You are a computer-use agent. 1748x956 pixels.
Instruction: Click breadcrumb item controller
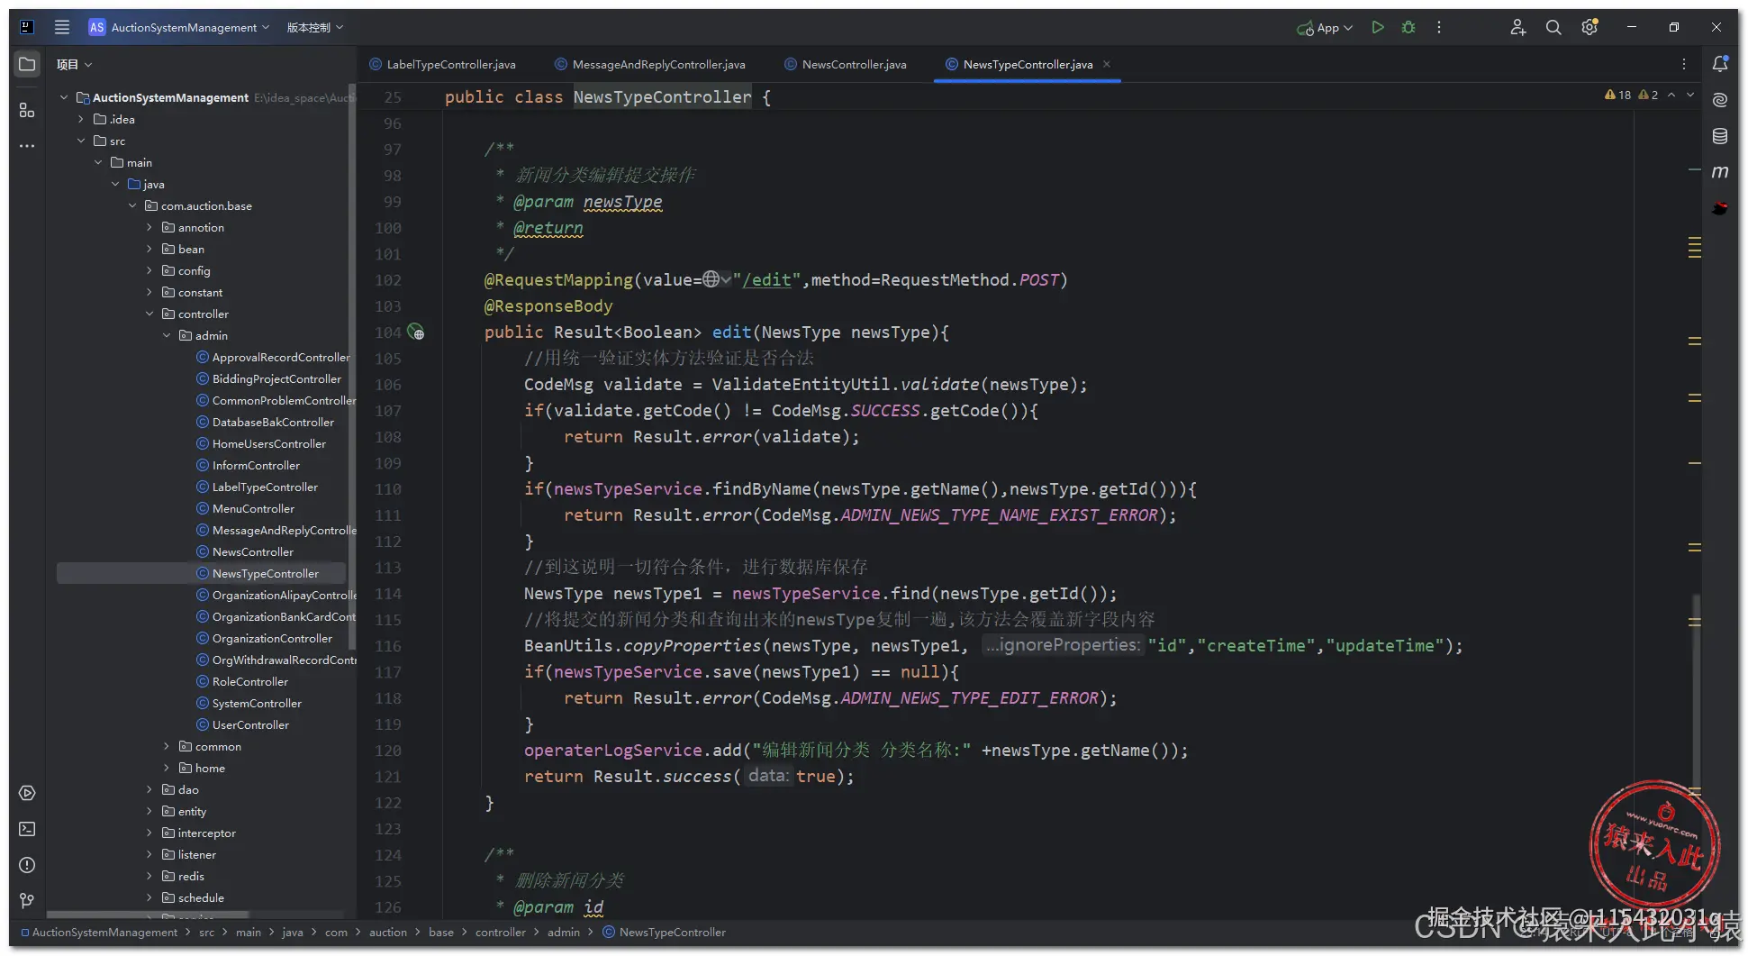click(500, 933)
